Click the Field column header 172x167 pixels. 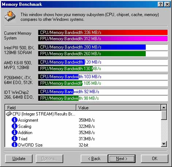[x=41, y=108]
